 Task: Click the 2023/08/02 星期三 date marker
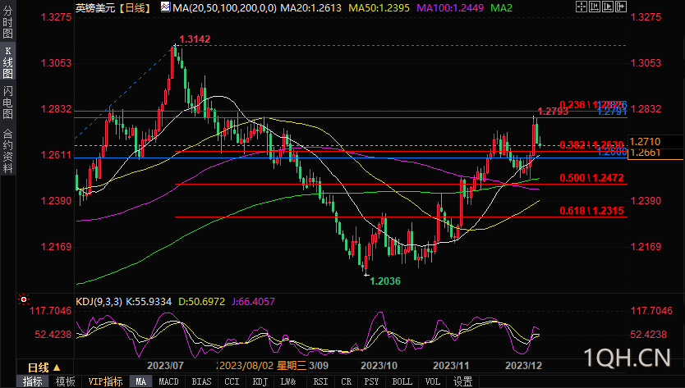pyautogui.click(x=263, y=365)
